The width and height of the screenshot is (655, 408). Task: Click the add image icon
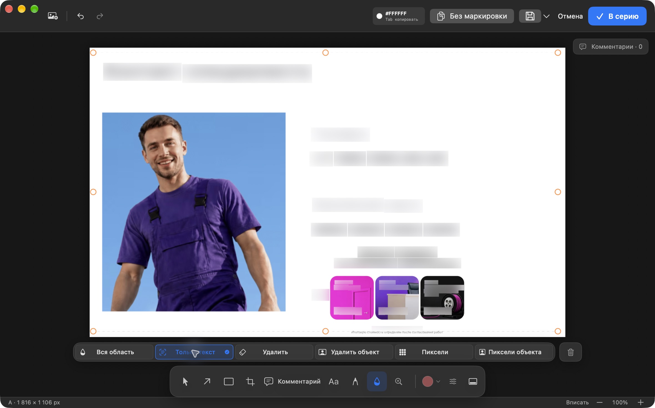(x=53, y=16)
